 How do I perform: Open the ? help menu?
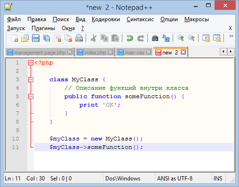pyautogui.click(x=83, y=28)
